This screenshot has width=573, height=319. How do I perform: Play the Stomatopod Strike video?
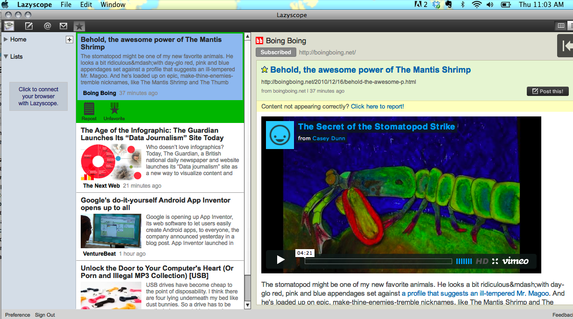click(x=280, y=260)
